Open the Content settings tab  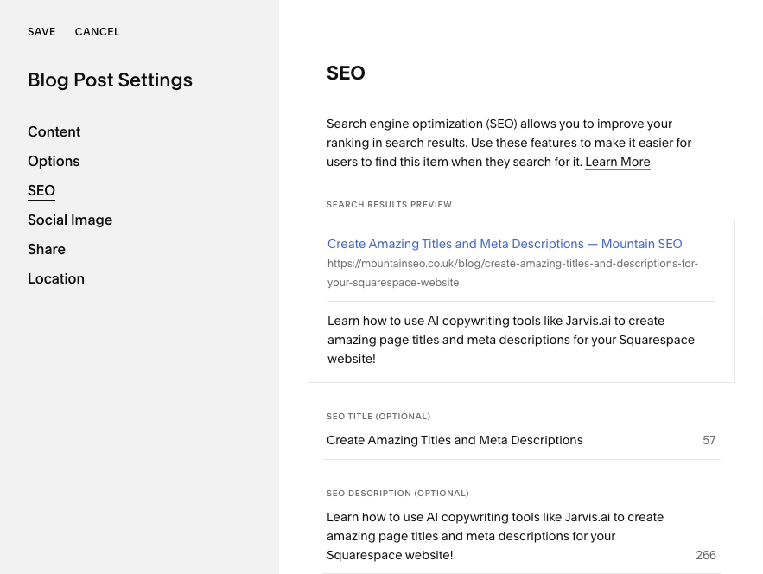click(54, 132)
